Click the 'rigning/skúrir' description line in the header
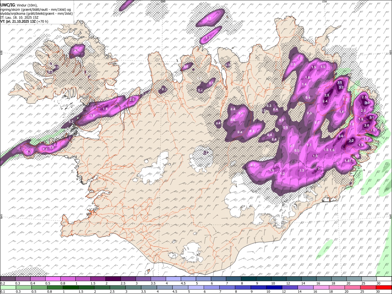392x294 pixels. tap(36, 9)
